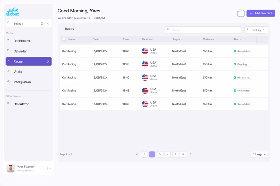Click the altabrio logo
The image size is (280, 186).
(x=12, y=12)
